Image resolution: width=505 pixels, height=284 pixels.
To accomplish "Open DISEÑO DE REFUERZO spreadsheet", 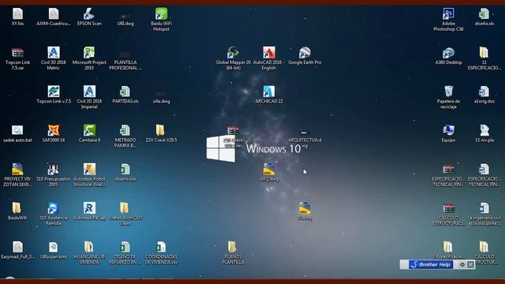I will pos(125,247).
